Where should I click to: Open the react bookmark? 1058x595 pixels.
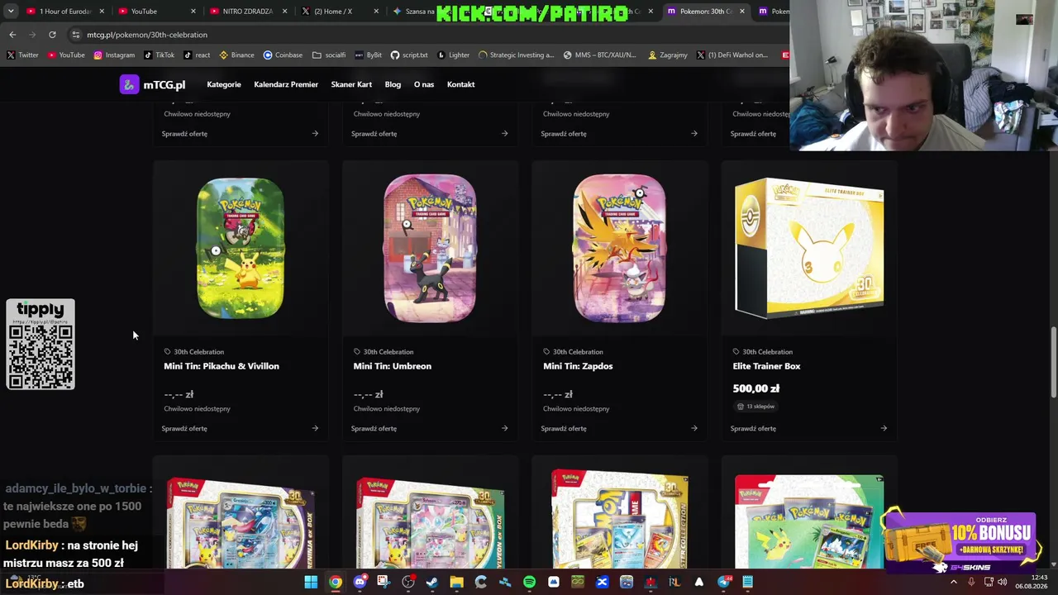[197, 55]
